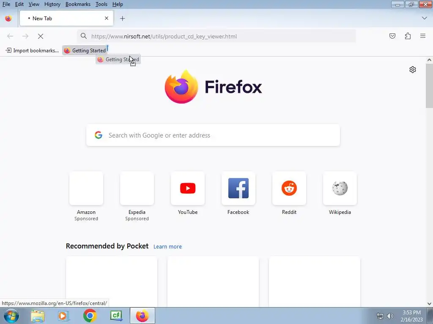Open the Getting Started bookmark in toolbar
433x324 pixels.
coord(85,51)
